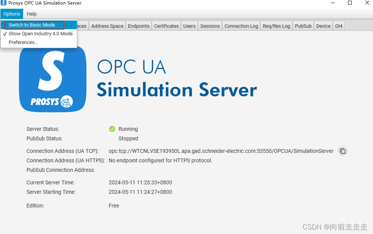The height and width of the screenshot is (234, 373).
Task: Minimize the Simulation Server window
Action: coord(333,3)
